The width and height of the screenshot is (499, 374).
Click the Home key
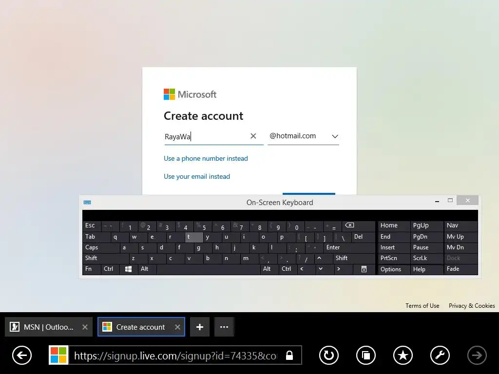pyautogui.click(x=394, y=225)
